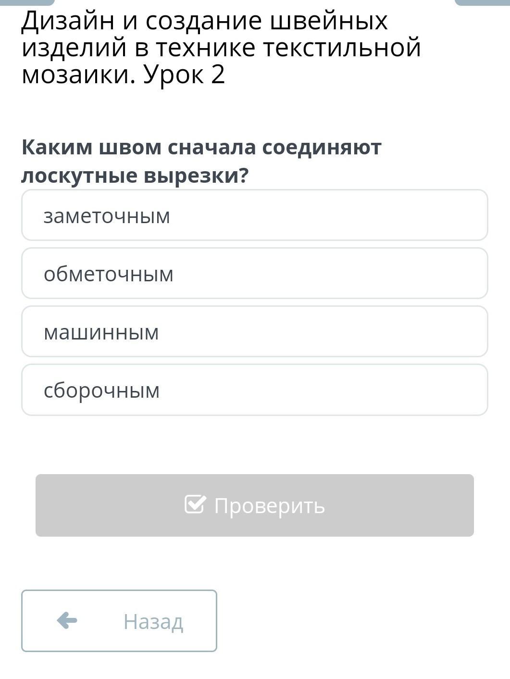Viewport: 510px width, 679px height.
Task: Tap the word 'машинным' in third option
Action: [x=101, y=332]
